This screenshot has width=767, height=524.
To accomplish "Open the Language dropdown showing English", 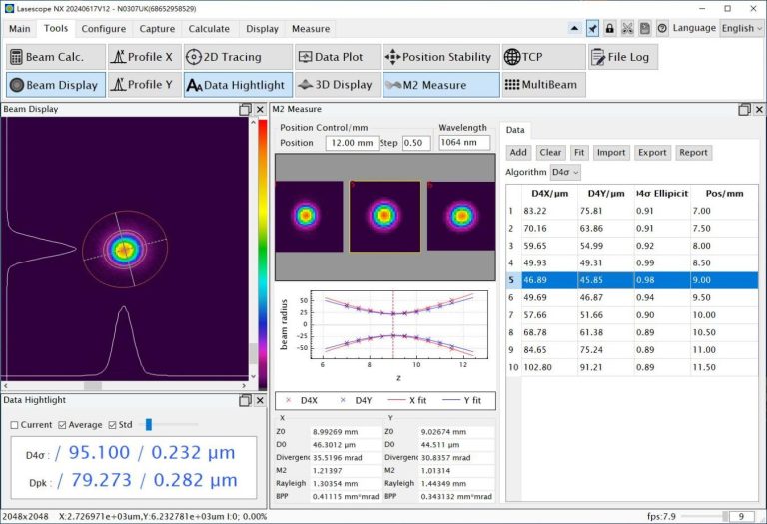I will pyautogui.click(x=742, y=28).
